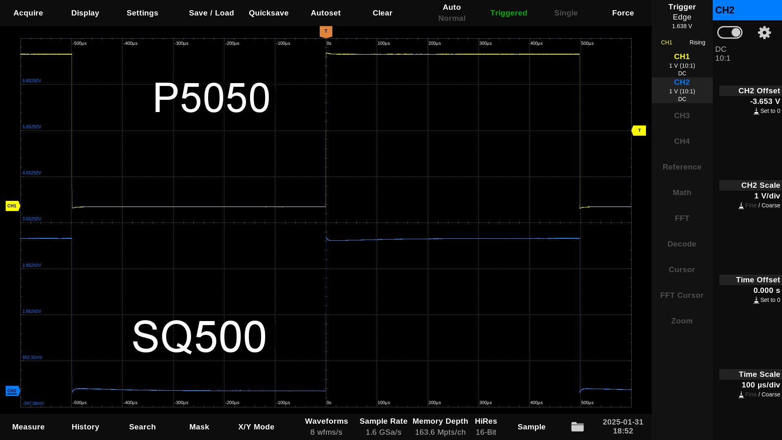Click the Waveforms 8 wfms/s readout
Image resolution: width=782 pixels, height=440 pixels.
(x=326, y=427)
